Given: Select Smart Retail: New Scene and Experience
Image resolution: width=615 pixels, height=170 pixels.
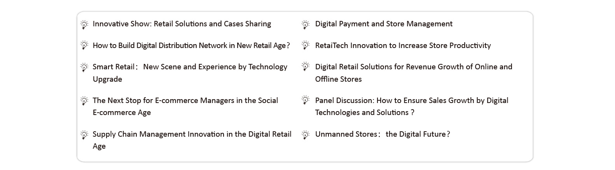Looking at the screenshot, I should coord(190,73).
